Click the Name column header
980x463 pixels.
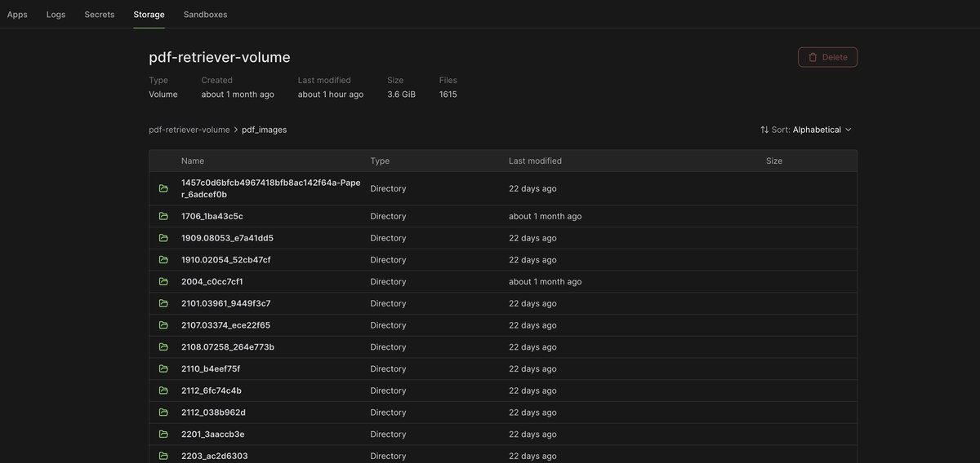click(193, 161)
